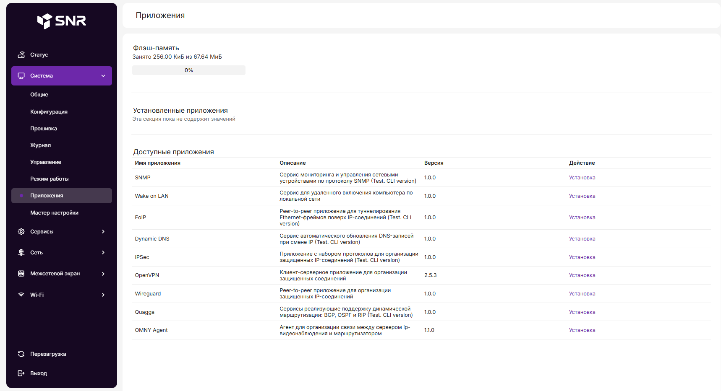Click the Network globe icon
Screen dimensions: 721x391
pos(21,253)
